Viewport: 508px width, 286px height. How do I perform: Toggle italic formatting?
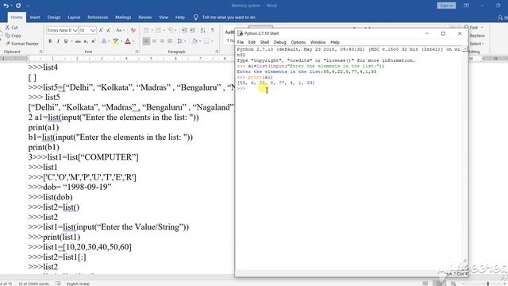[x=58, y=41]
